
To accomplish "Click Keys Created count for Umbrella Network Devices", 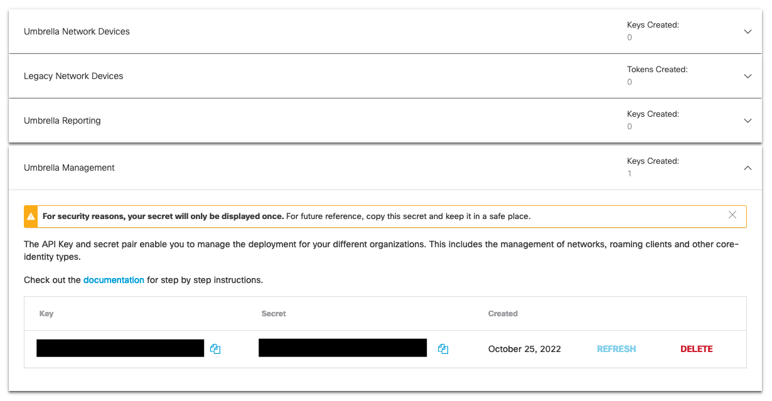I will [630, 37].
